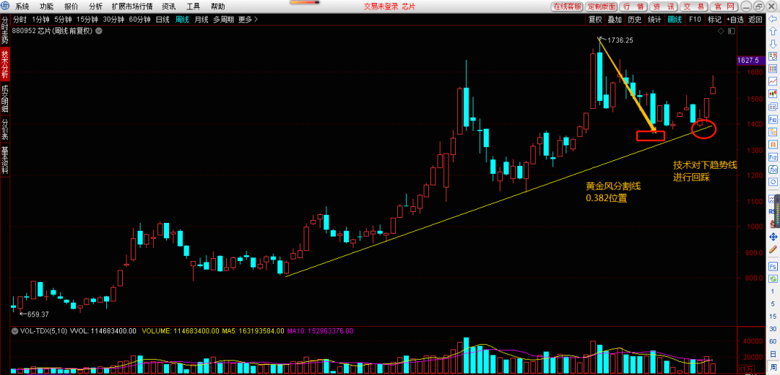Viewport: 780px width, 375px height.
Task: Click the 定制版面 button
Action: pyautogui.click(x=602, y=6)
